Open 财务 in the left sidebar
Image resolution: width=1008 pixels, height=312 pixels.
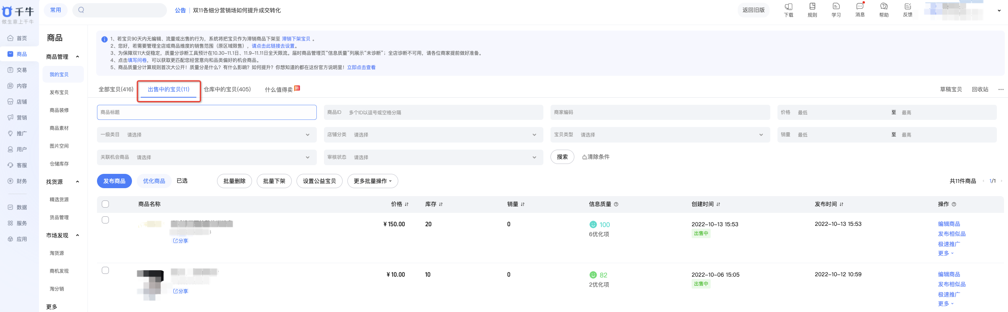(x=17, y=181)
